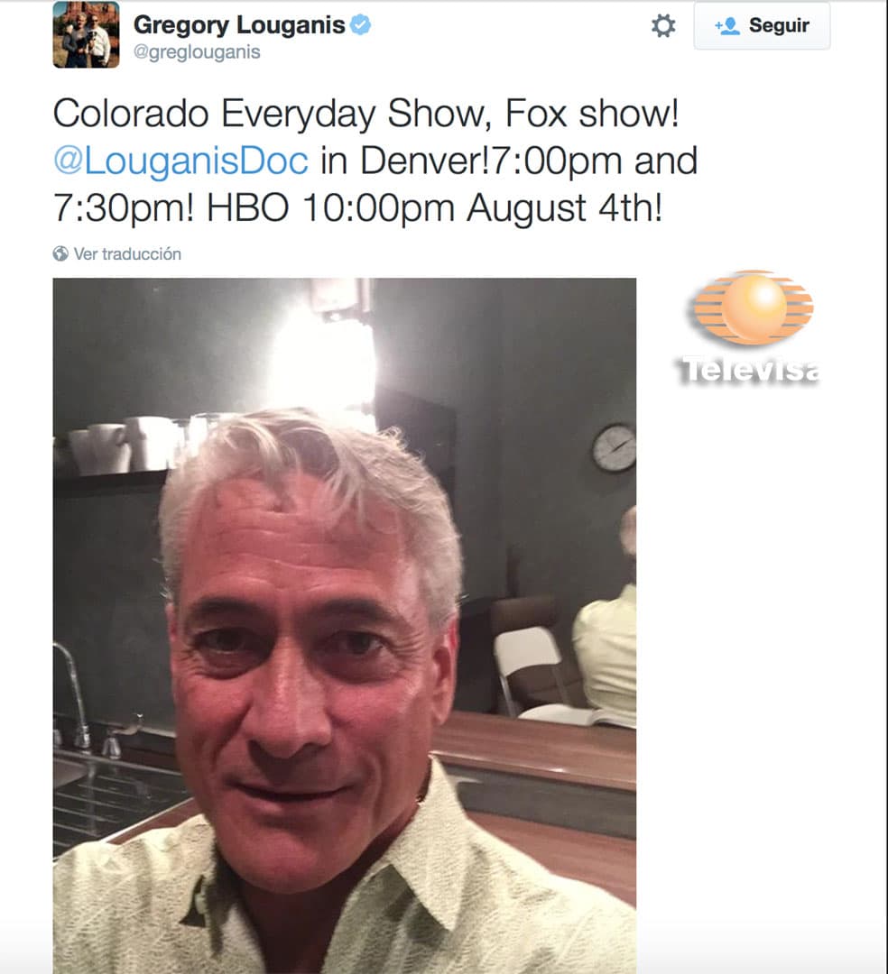The image size is (888, 974).
Task: Click the HBO 10:00pm August 4th text
Action: pos(434,207)
